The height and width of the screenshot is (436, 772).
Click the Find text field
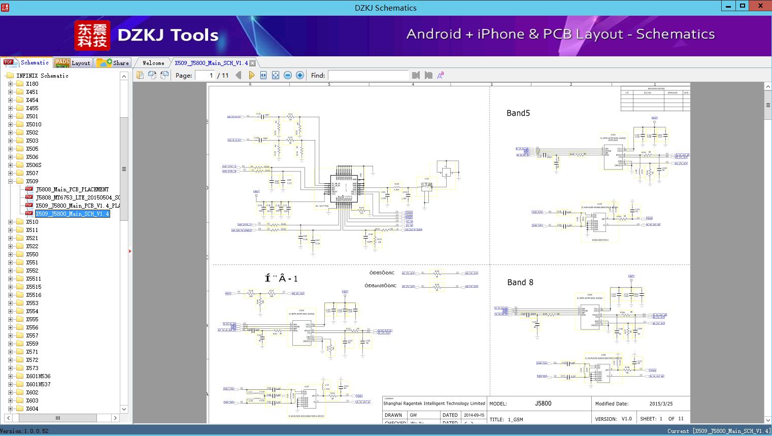click(x=368, y=75)
